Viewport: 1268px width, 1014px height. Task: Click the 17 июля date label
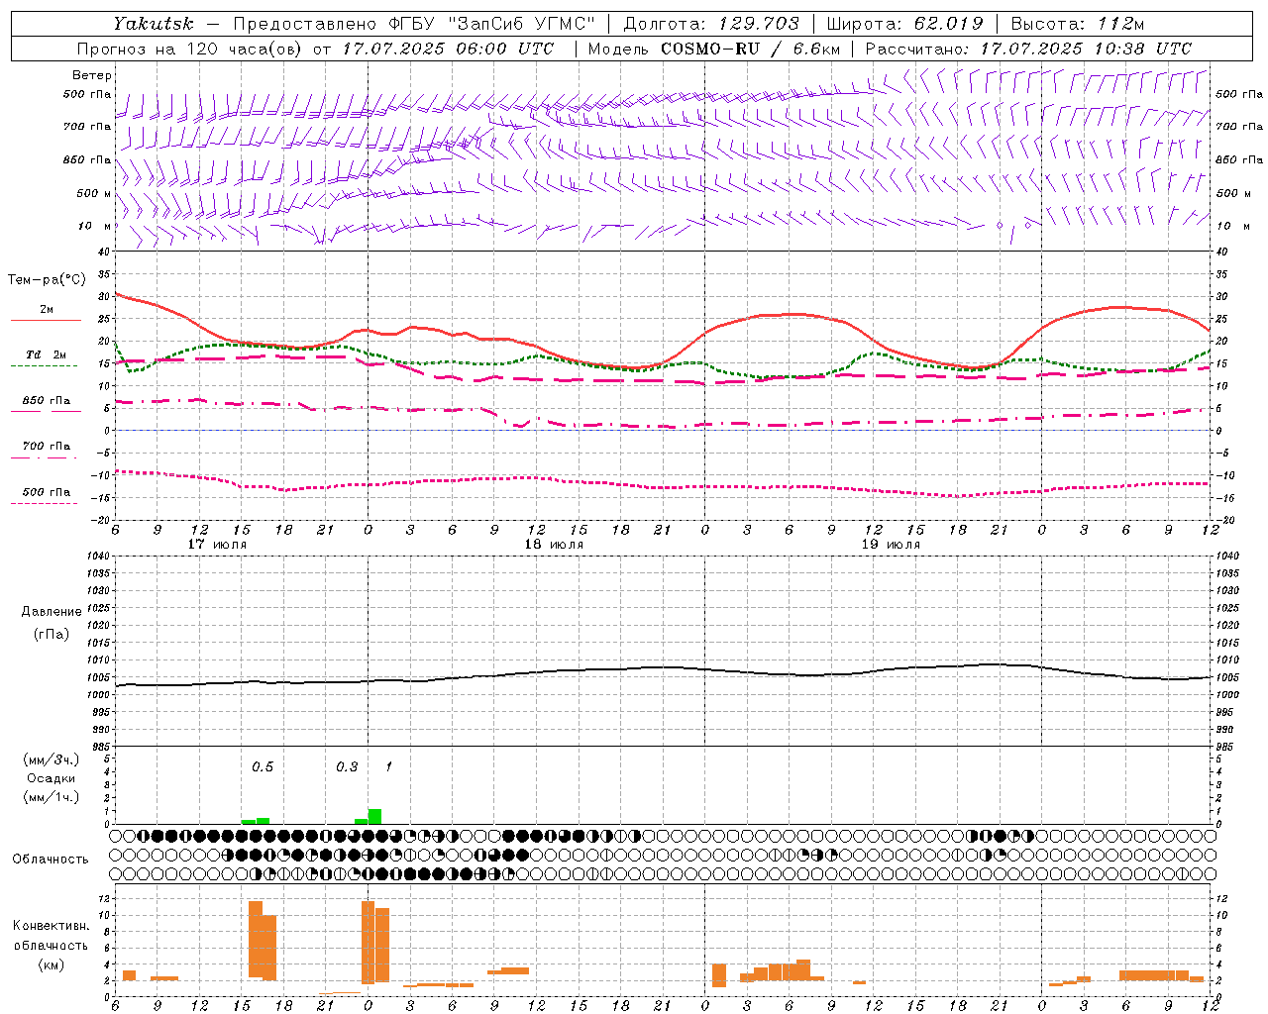[217, 545]
